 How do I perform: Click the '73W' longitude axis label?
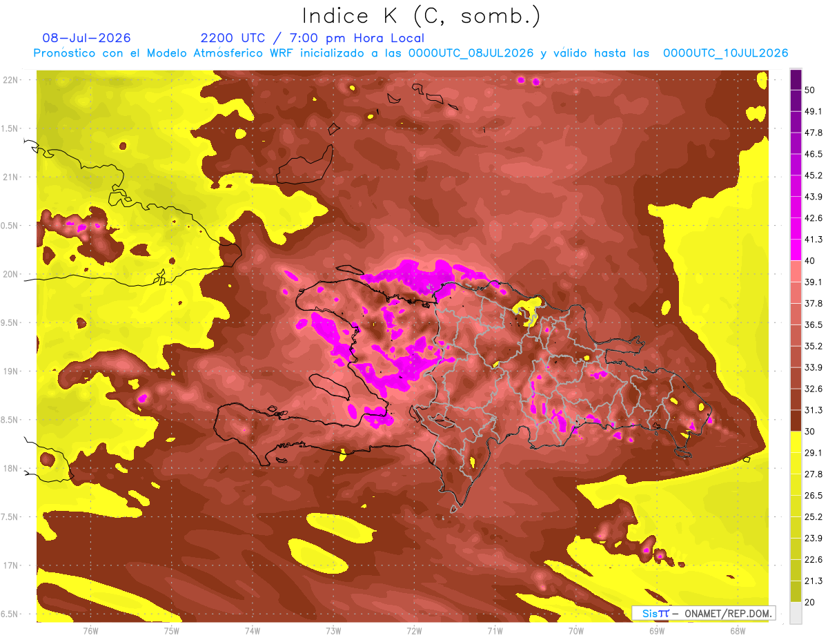pyautogui.click(x=333, y=630)
